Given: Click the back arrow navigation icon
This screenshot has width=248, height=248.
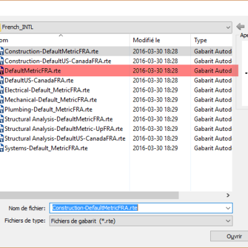Looking at the screenshot, I should pos(241,27).
